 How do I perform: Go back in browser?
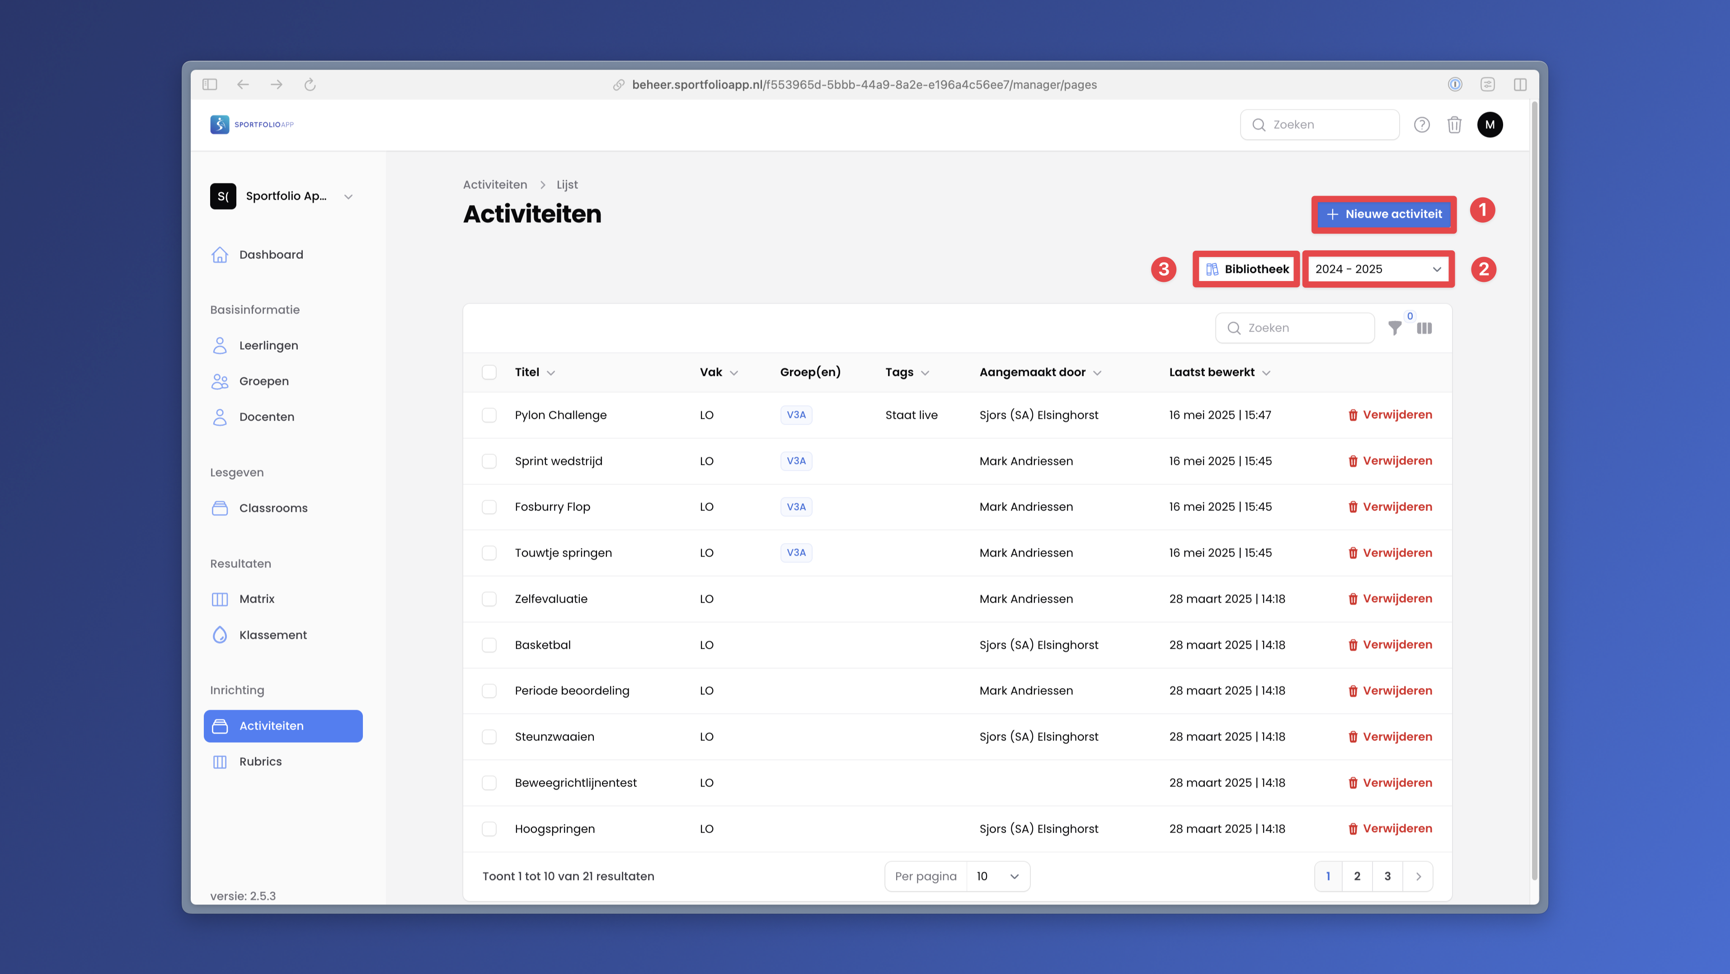pyautogui.click(x=243, y=84)
